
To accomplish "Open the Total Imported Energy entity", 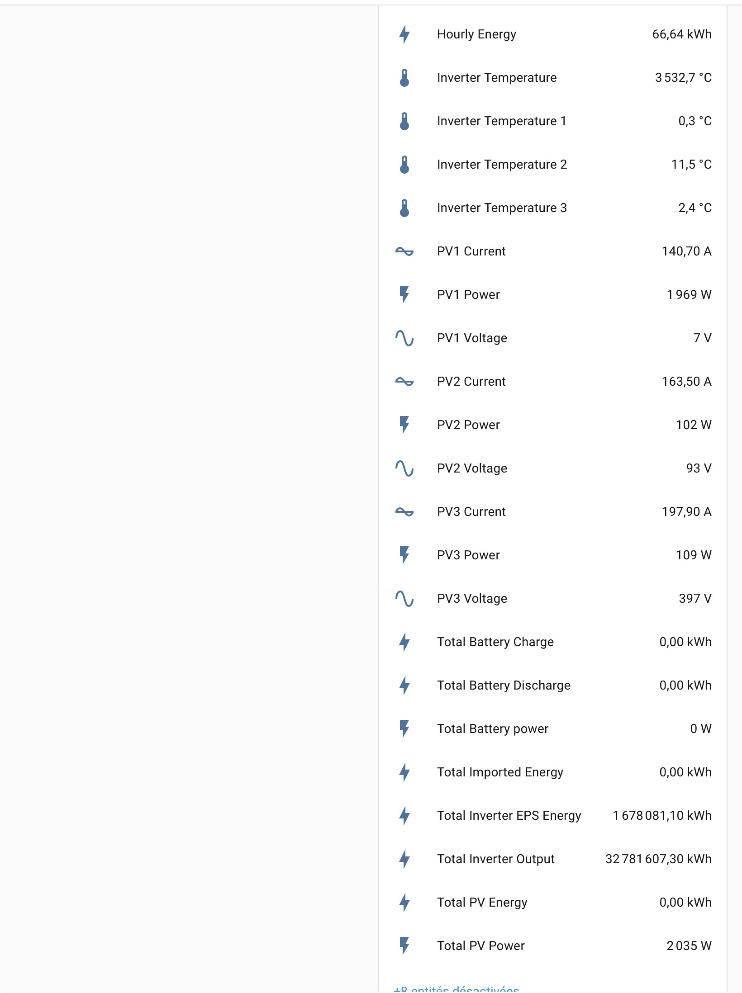I will tap(553, 772).
